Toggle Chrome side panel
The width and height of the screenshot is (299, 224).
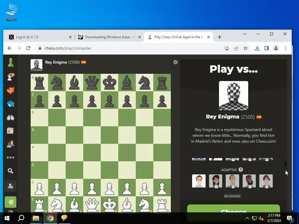point(267,48)
